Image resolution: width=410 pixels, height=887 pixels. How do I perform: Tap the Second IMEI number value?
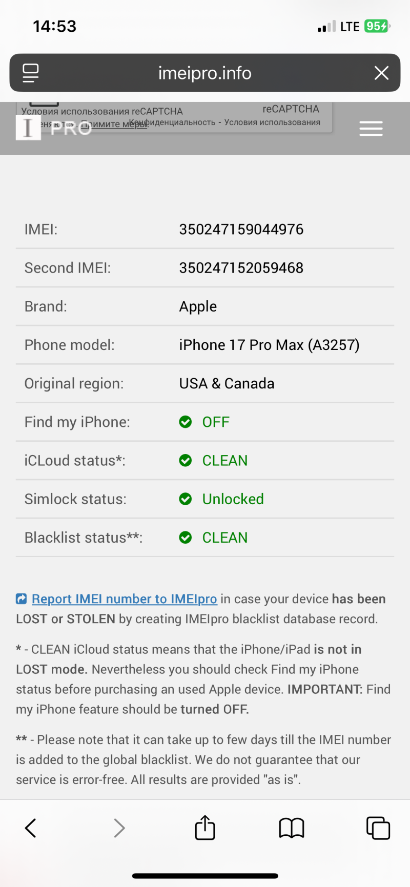[241, 267]
